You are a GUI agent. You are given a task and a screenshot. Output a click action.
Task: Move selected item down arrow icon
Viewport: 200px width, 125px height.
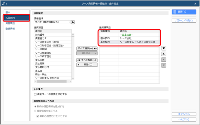click(x=163, y=60)
